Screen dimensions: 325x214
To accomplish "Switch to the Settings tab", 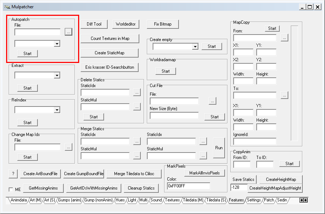I will click(x=254, y=200).
